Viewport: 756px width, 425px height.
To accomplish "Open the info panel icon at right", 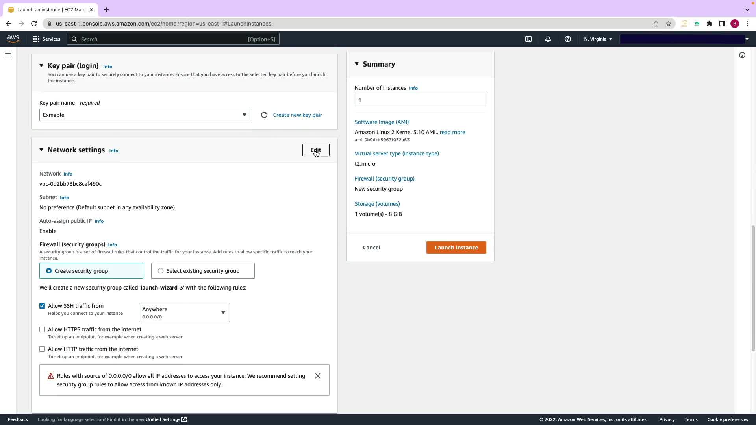I will (x=742, y=55).
